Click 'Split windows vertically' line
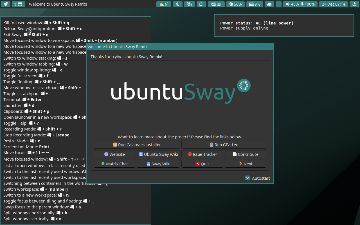The image size is (360, 225). pos(32,219)
